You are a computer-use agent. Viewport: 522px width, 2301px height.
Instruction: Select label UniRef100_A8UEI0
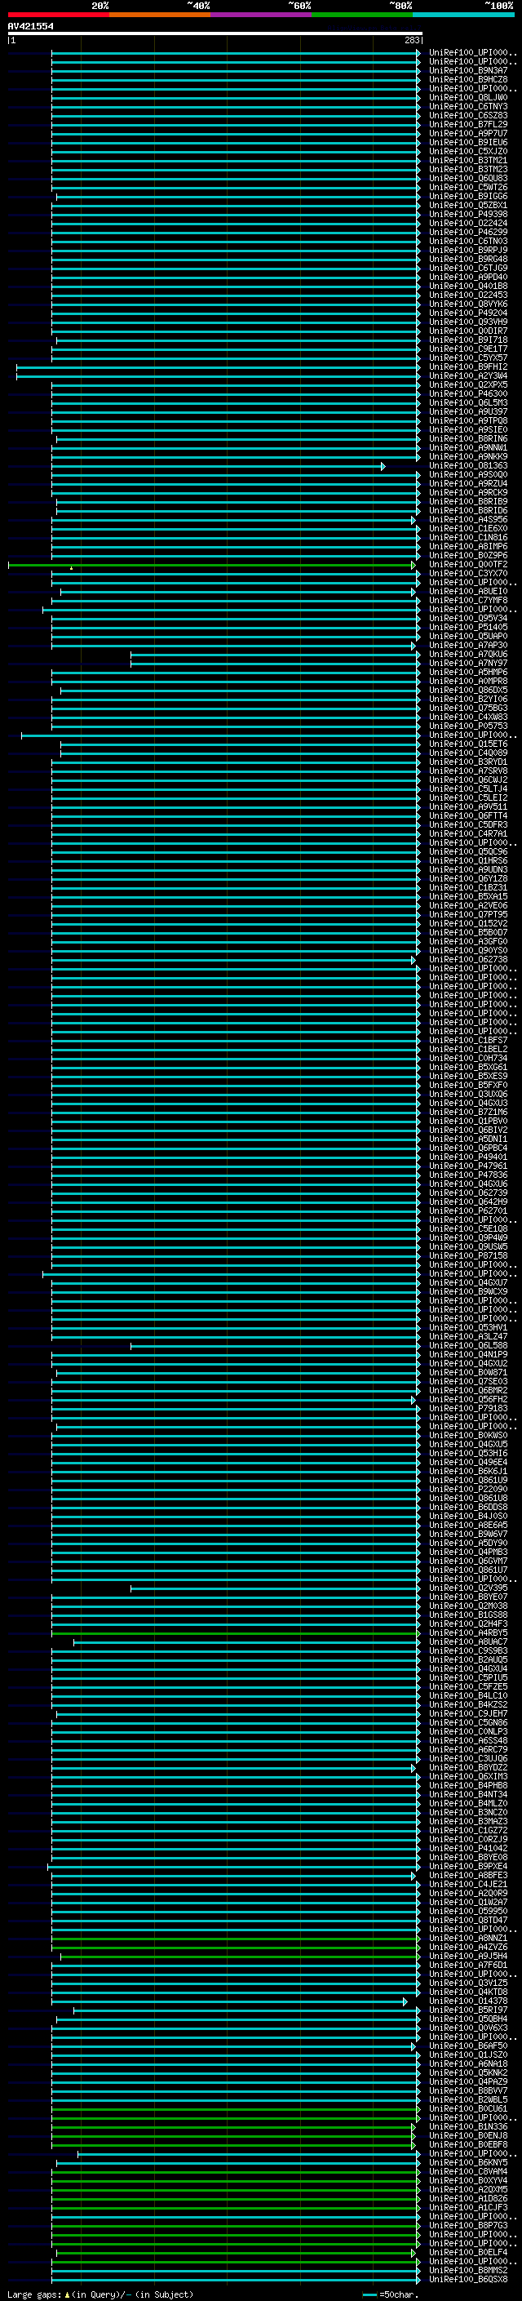tap(468, 591)
